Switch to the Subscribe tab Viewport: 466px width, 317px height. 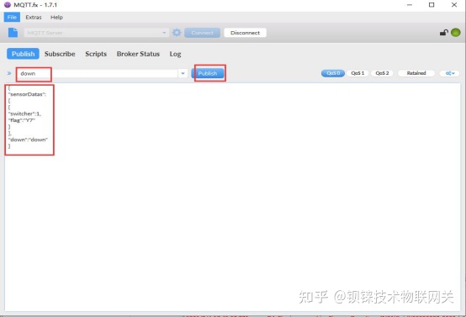(60, 54)
